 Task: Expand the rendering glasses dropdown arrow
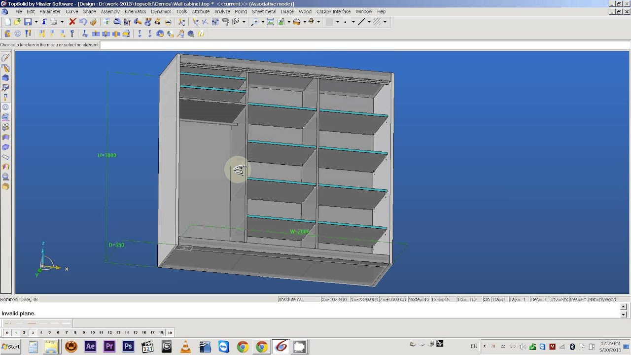(304, 22)
